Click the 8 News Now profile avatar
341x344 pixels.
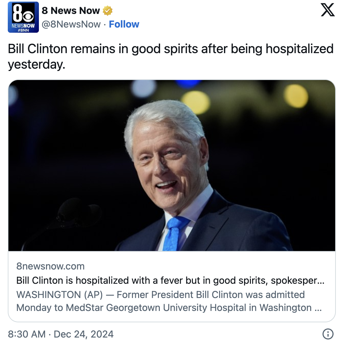(23, 17)
